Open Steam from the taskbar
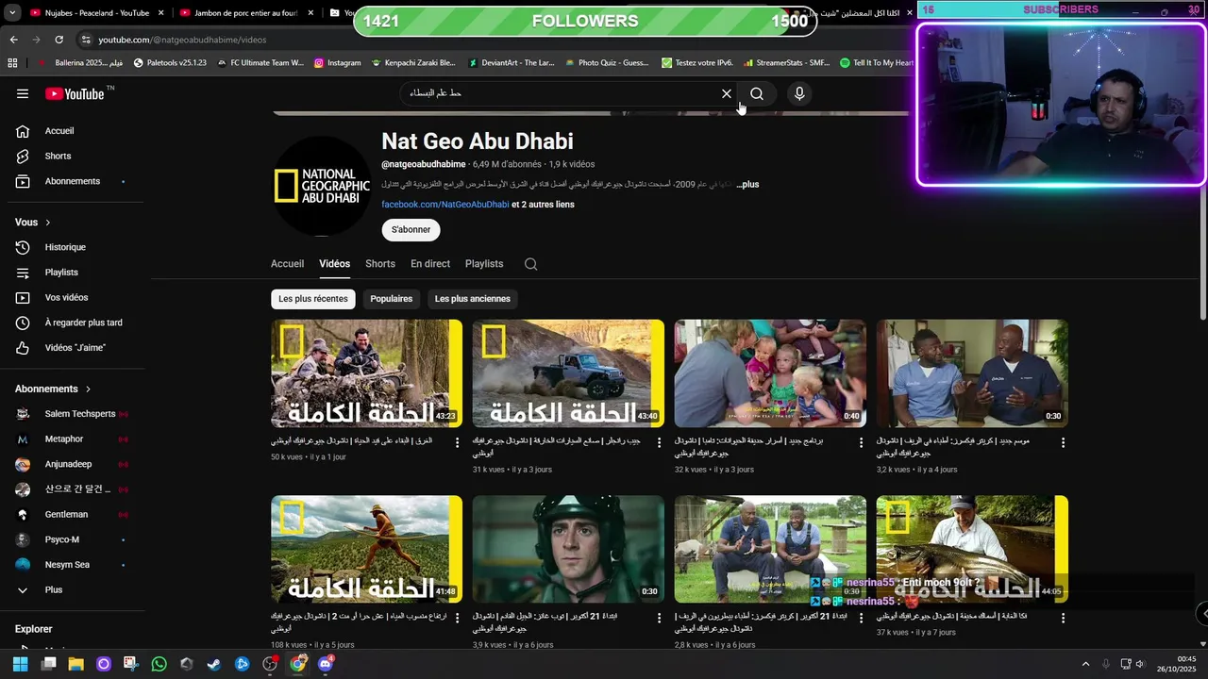Image resolution: width=1208 pixels, height=679 pixels. (x=214, y=664)
